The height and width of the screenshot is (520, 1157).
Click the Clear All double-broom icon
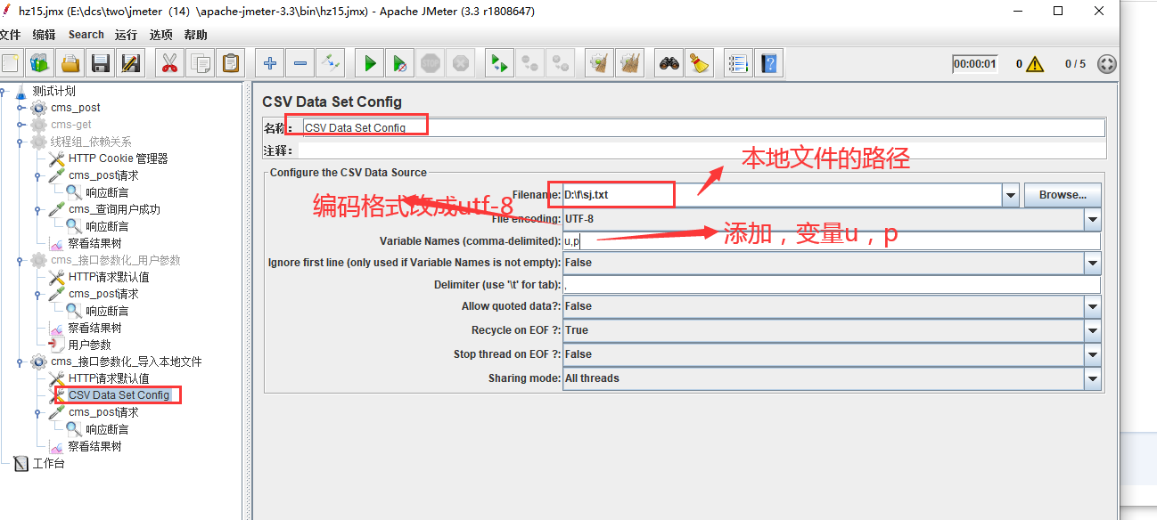(630, 63)
